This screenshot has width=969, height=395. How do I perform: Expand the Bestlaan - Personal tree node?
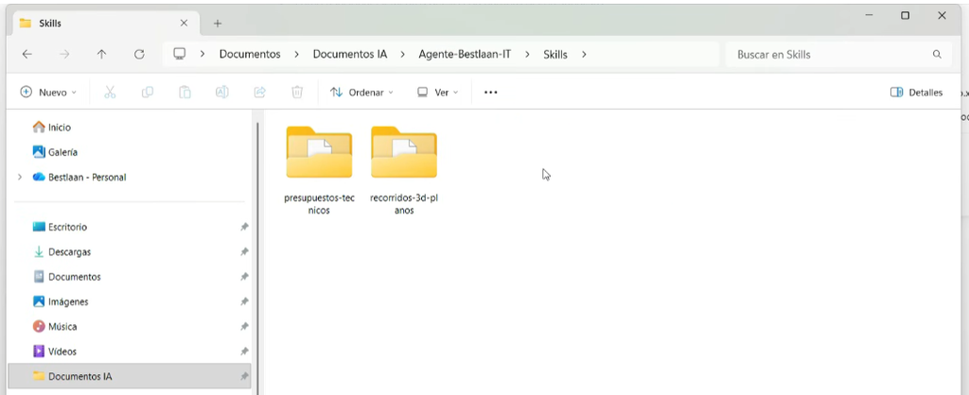pos(20,177)
